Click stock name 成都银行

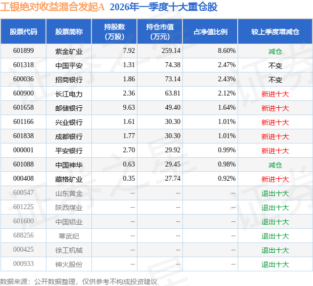click(69, 137)
